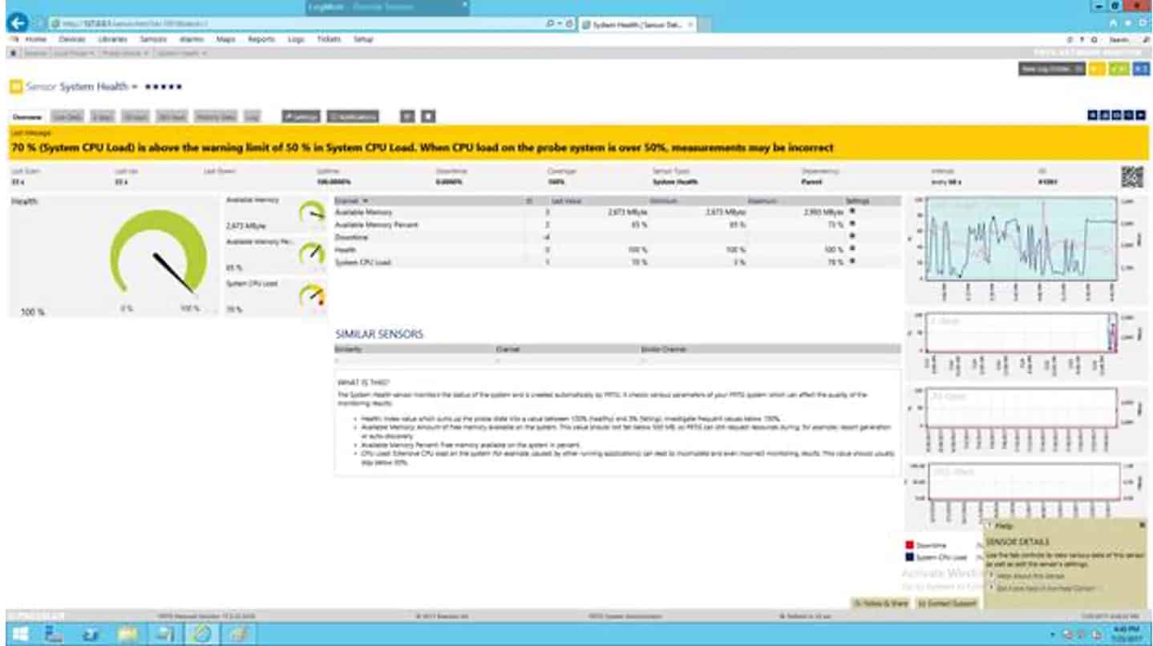The width and height of the screenshot is (1153, 646).
Task: Click the Follow & Share button
Action: click(x=881, y=603)
